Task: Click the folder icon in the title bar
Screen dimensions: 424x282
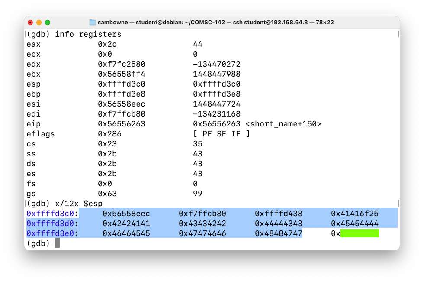Action: click(x=93, y=22)
